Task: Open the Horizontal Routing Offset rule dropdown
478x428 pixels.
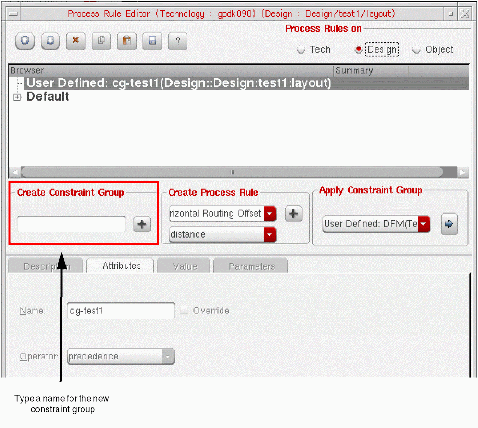Action: coord(270,213)
